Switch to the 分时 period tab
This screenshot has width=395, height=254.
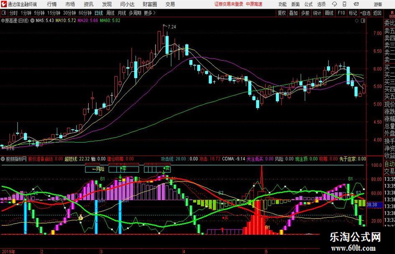pyautogui.click(x=13, y=13)
